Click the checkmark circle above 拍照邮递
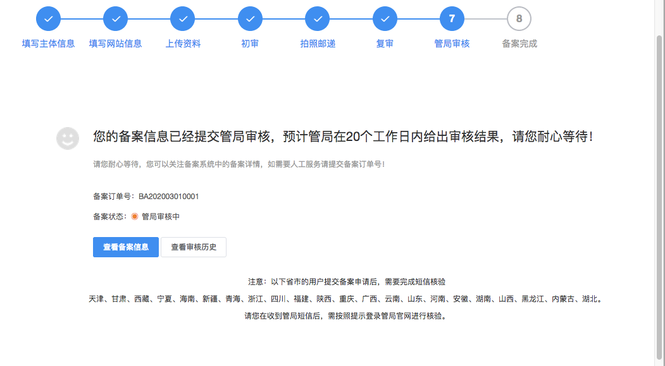Image resolution: width=665 pixels, height=366 pixels. tap(318, 19)
